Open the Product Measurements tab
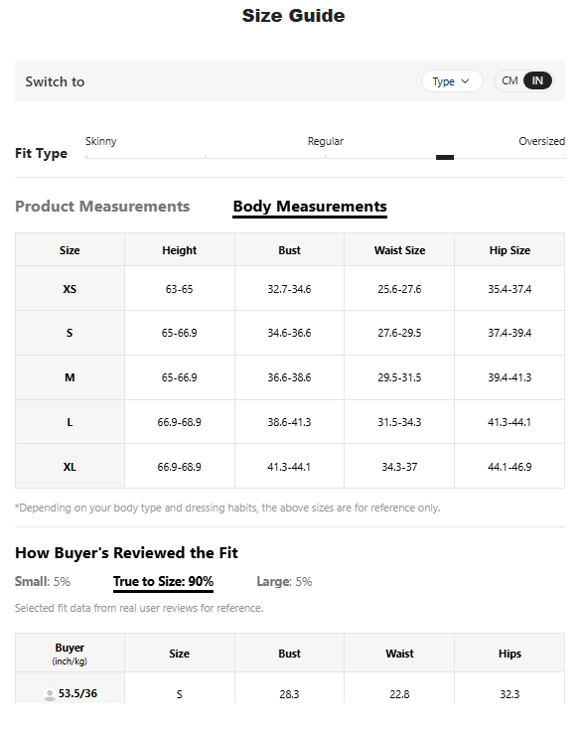The image size is (577, 731). click(102, 206)
